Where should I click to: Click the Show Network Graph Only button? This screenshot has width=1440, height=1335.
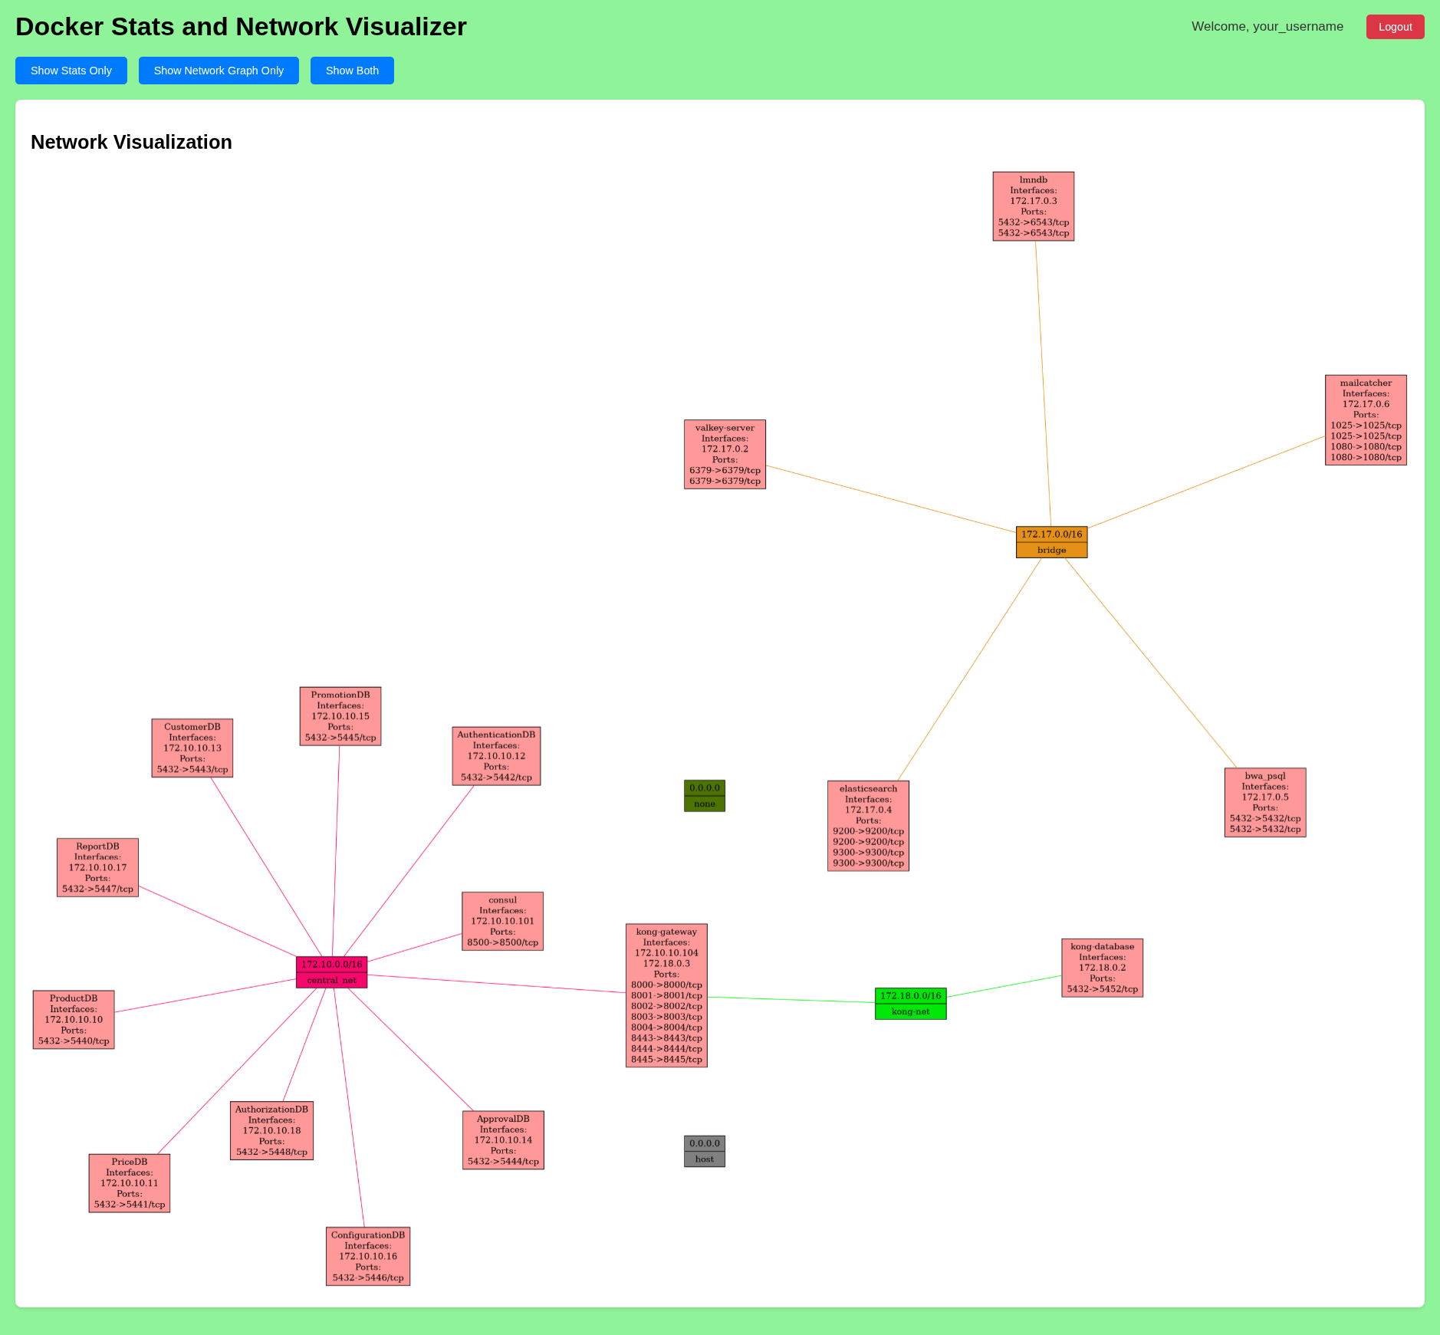tap(218, 70)
